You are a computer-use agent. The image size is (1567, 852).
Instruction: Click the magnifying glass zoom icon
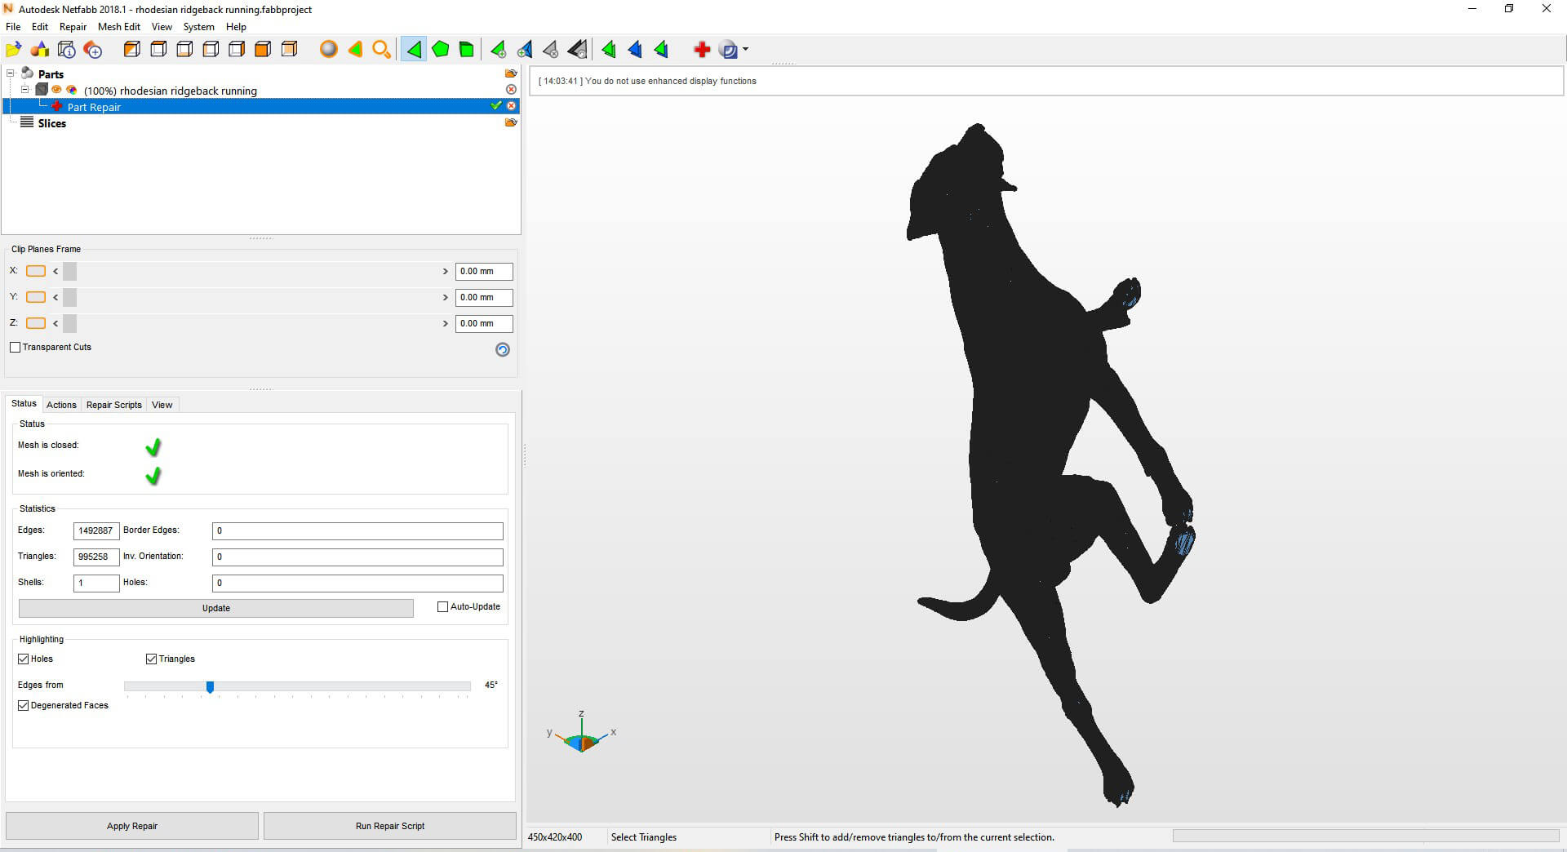[x=381, y=50]
